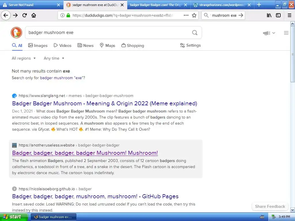Open the GitHub Pages badger result
This screenshot has width=295, height=221.
(x=95, y=196)
